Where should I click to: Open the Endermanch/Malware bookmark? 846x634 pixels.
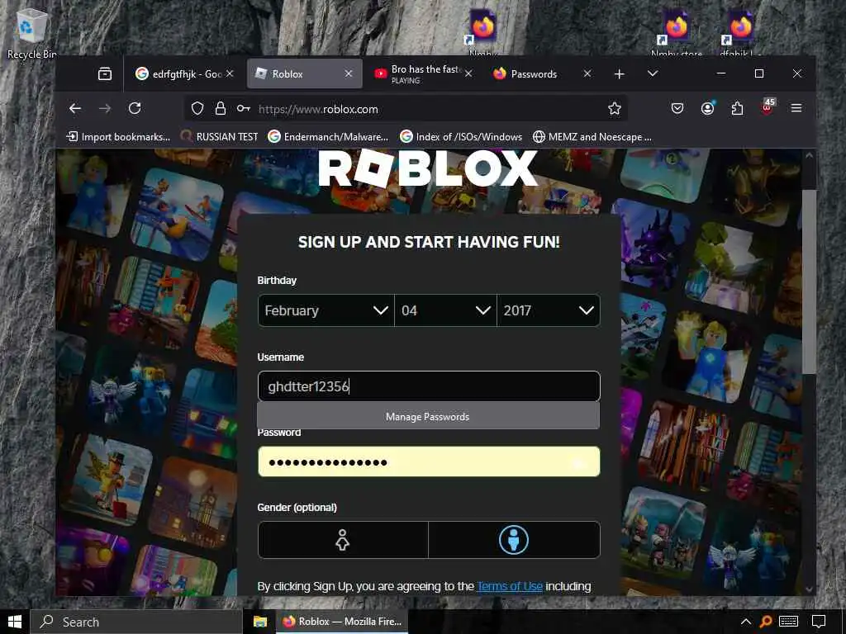click(328, 137)
